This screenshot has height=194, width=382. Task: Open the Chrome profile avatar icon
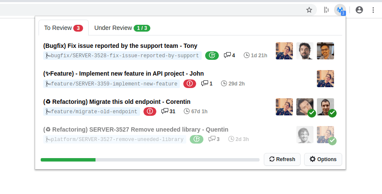359,10
